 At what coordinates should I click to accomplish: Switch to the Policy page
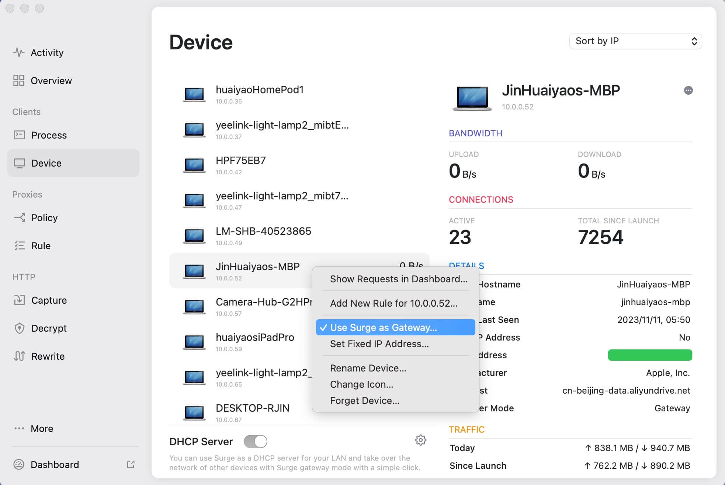point(73,217)
